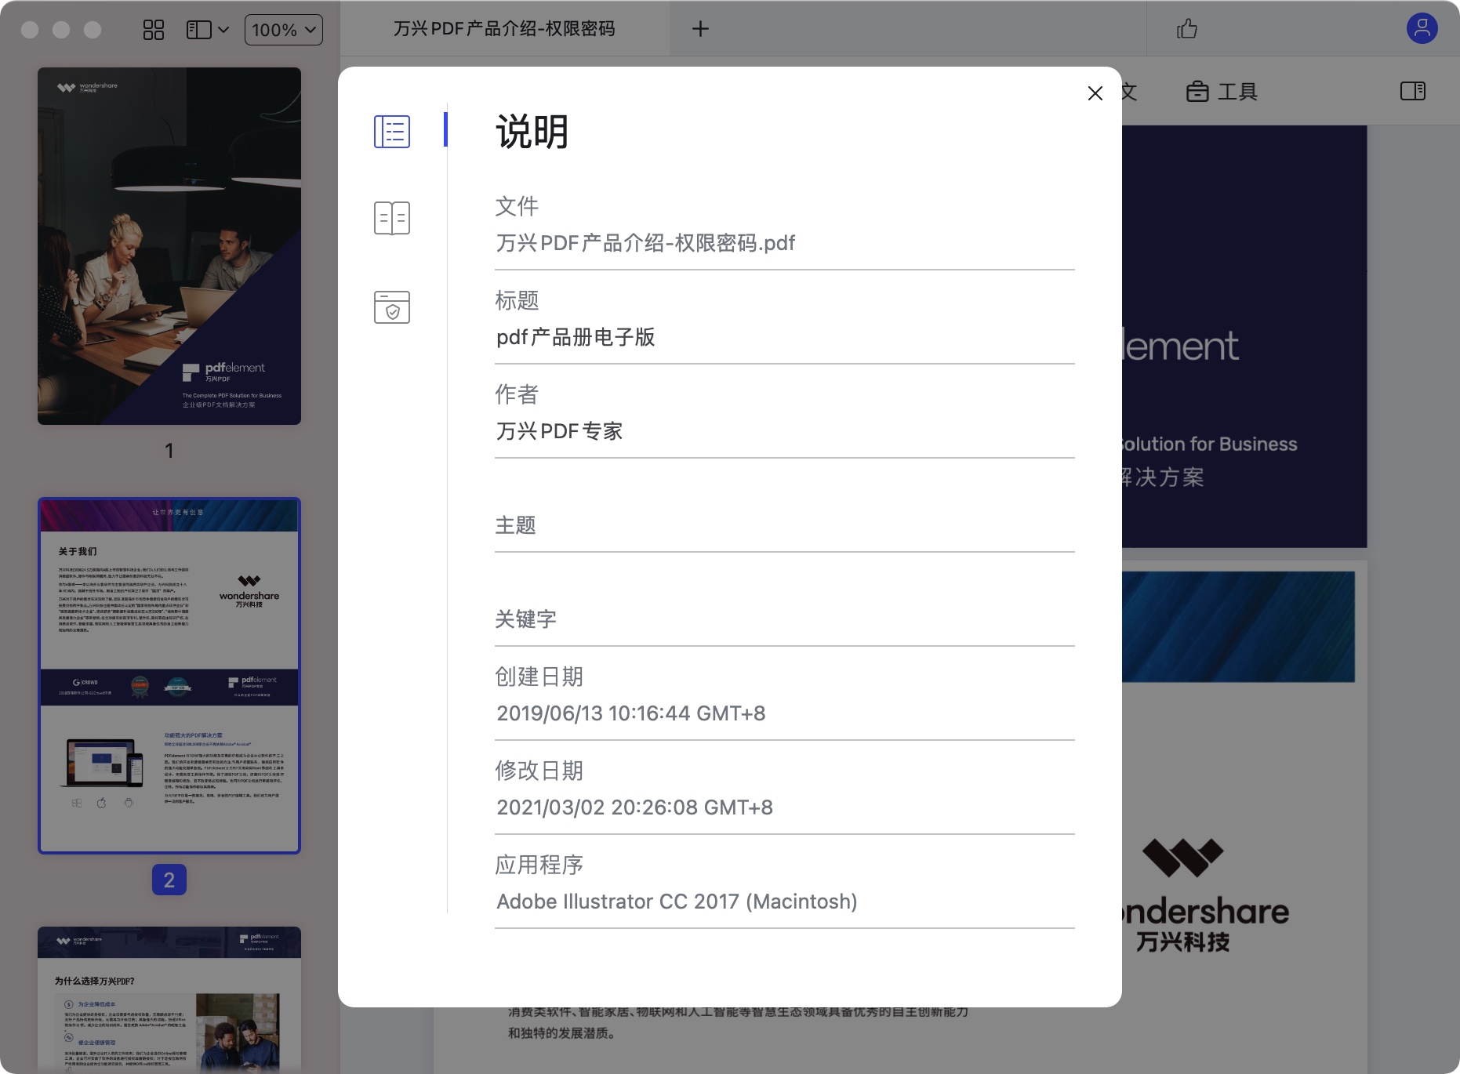Select the open-book view icon in the dialog sidebar

click(391, 218)
